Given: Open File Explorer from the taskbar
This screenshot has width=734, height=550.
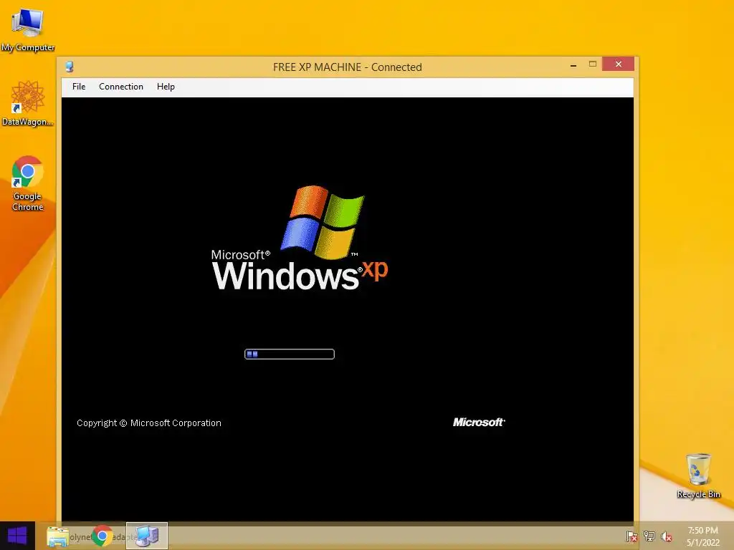Looking at the screenshot, I should tap(57, 536).
